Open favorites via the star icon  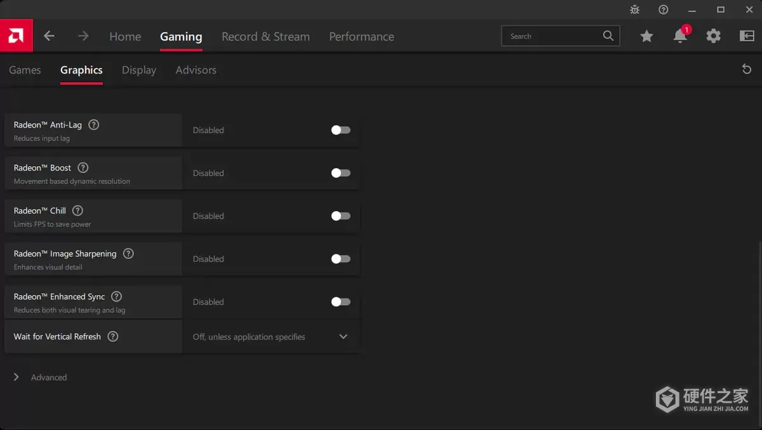coord(646,36)
